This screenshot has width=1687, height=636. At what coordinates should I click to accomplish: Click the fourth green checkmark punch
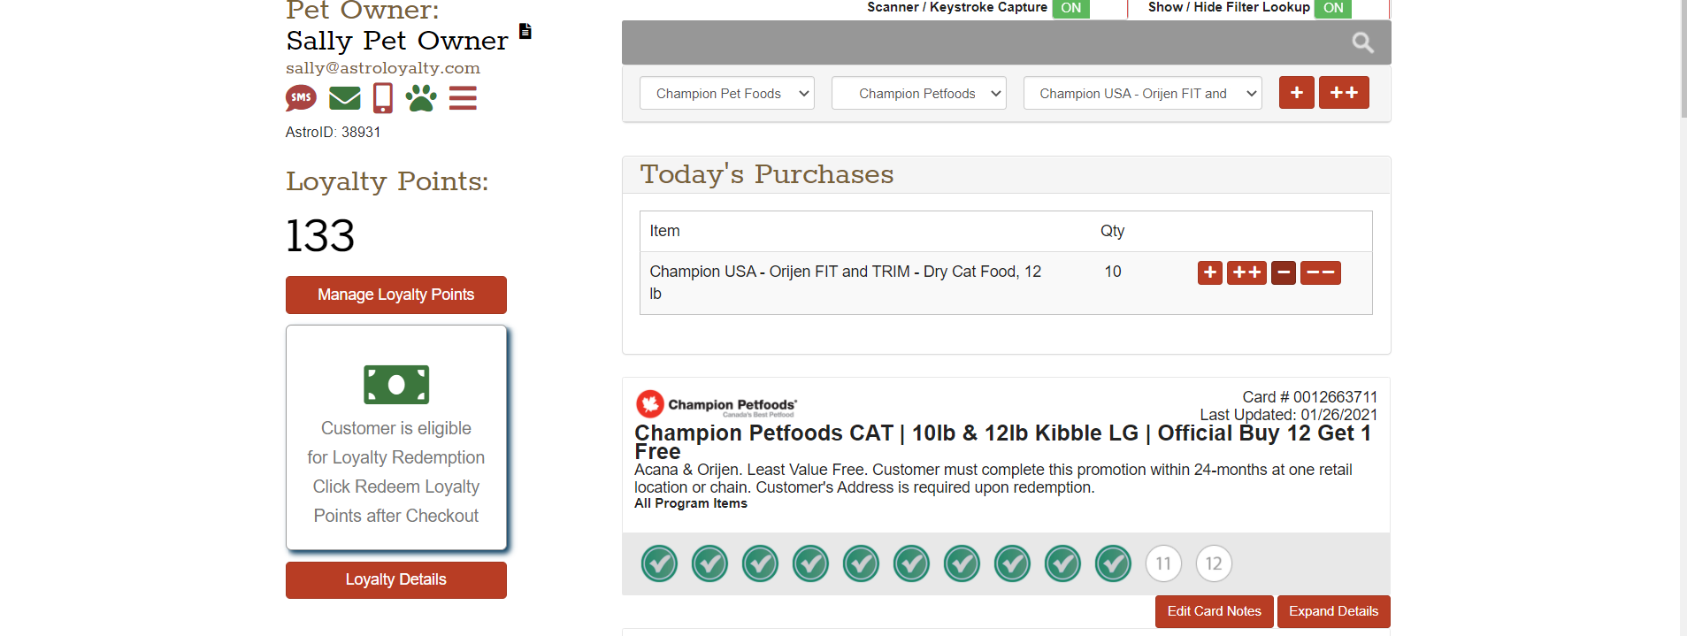(x=810, y=563)
